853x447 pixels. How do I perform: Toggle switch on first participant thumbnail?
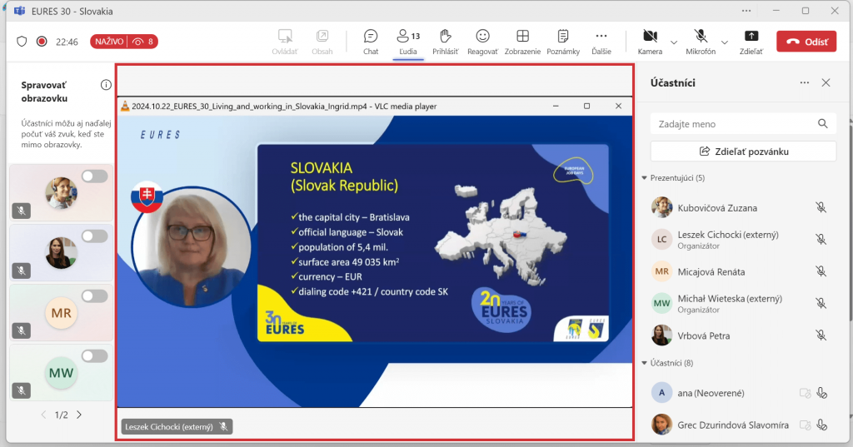[x=95, y=176]
